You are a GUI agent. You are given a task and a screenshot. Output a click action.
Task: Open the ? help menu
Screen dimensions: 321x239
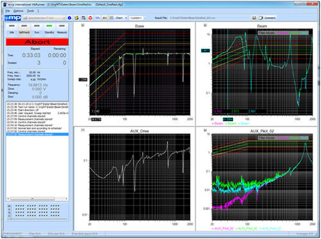pos(38,11)
